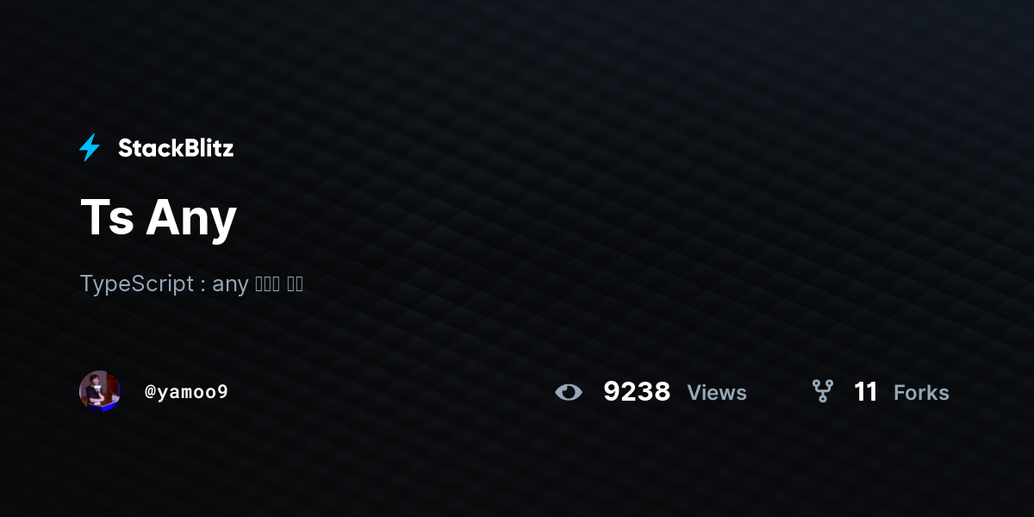
Task: Select the "Ts Any" project title
Action: click(x=159, y=216)
